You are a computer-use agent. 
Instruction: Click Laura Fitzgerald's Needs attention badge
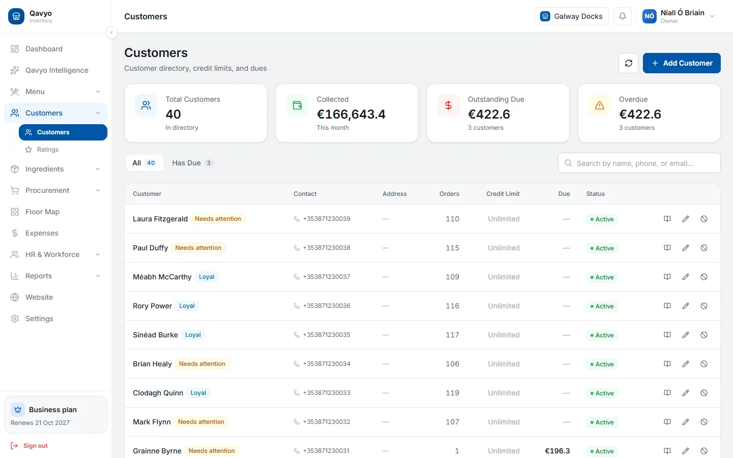218,219
